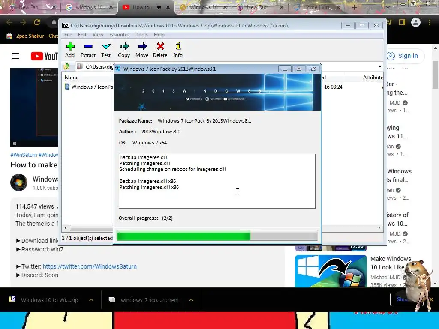Click the installer log text area
Image resolution: width=439 pixels, height=329 pixels.
217,181
